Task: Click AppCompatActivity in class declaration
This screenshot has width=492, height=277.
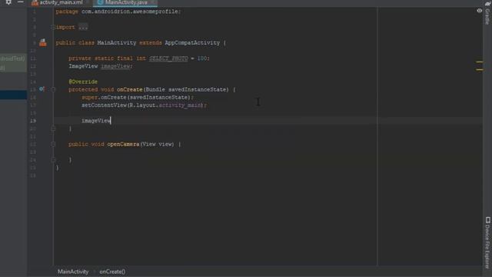Action: (x=192, y=43)
